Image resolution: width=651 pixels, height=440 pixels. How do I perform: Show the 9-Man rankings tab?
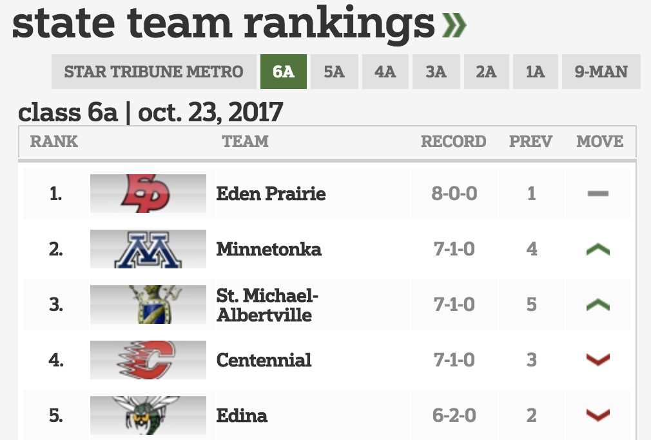pos(601,72)
